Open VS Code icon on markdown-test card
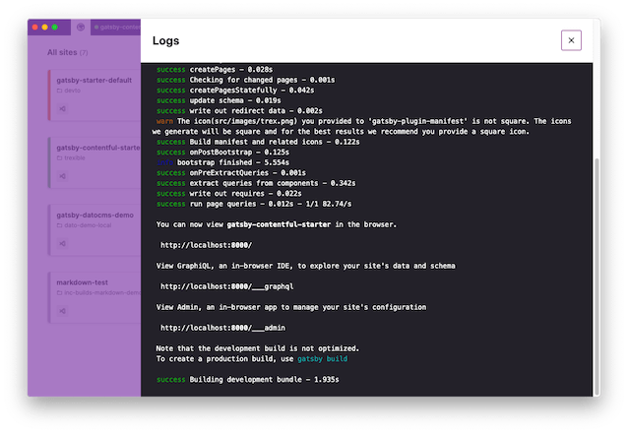This screenshot has height=433, width=628. click(x=62, y=311)
